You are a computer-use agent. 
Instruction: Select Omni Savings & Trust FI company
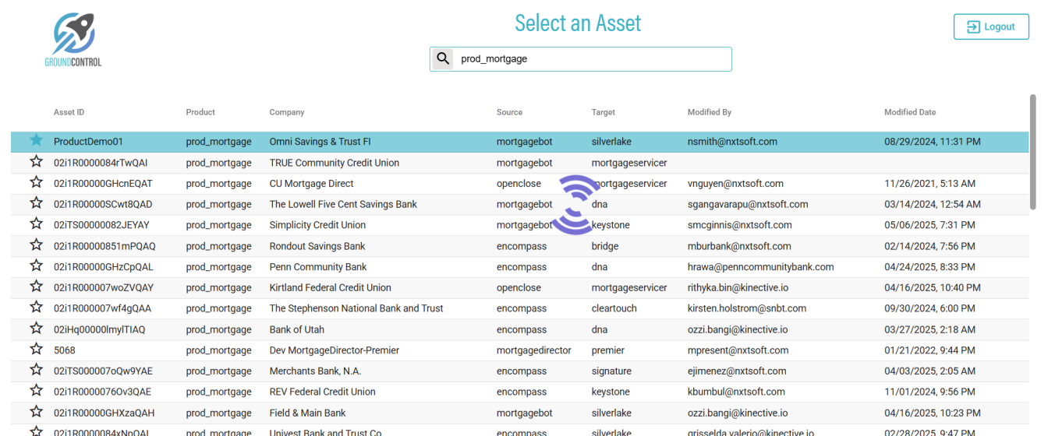pyautogui.click(x=320, y=142)
